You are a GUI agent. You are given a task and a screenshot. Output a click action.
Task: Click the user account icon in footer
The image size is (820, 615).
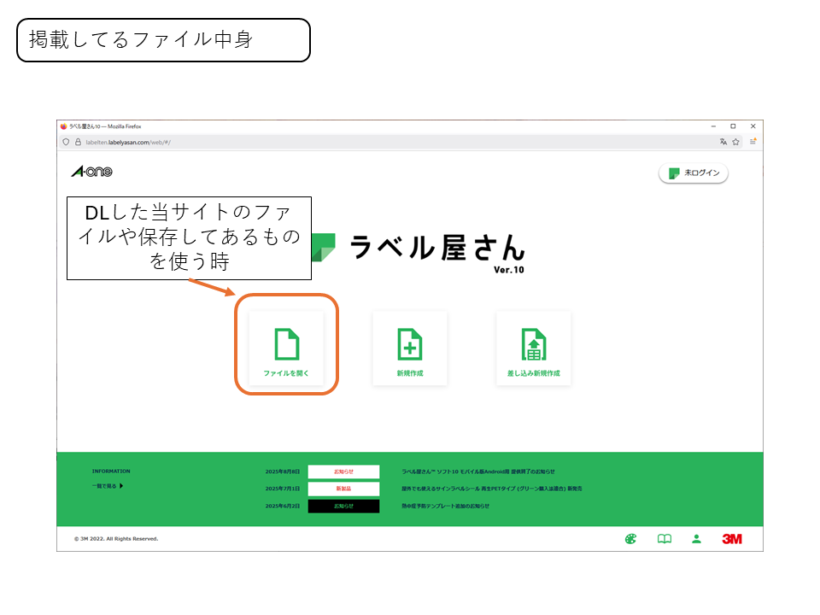696,539
